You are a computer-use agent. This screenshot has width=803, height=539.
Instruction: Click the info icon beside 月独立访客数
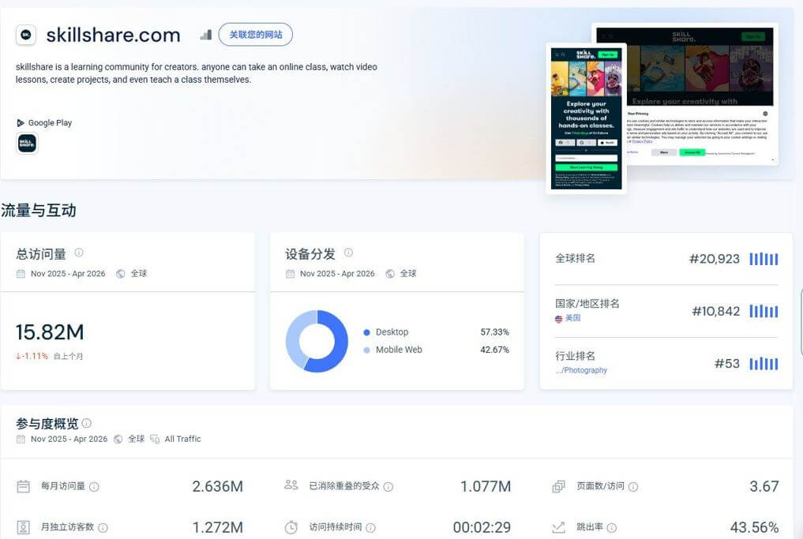[103, 528]
